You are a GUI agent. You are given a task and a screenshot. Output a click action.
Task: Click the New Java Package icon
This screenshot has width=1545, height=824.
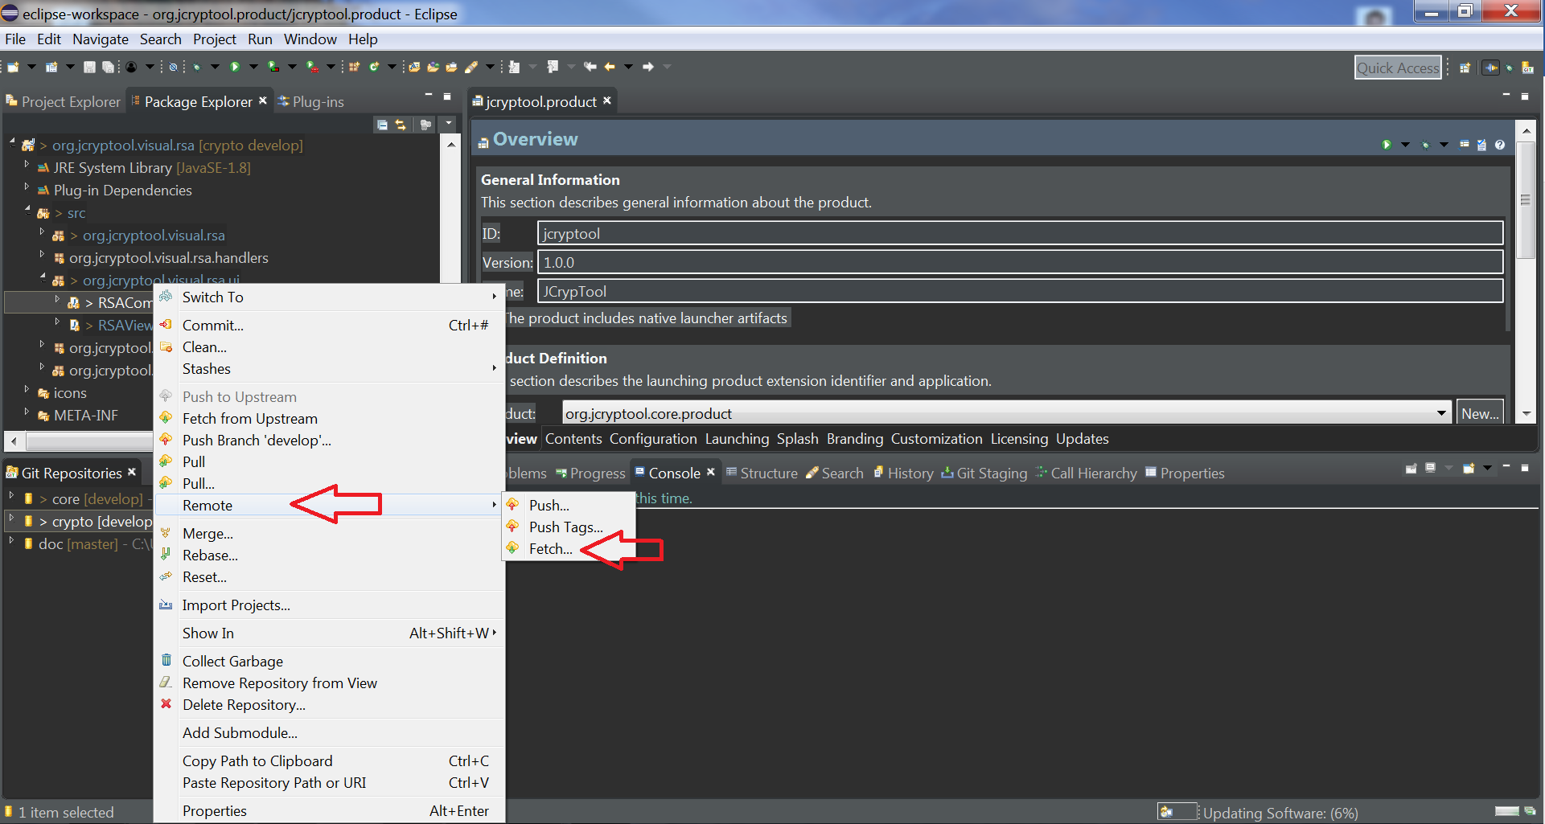coord(354,67)
